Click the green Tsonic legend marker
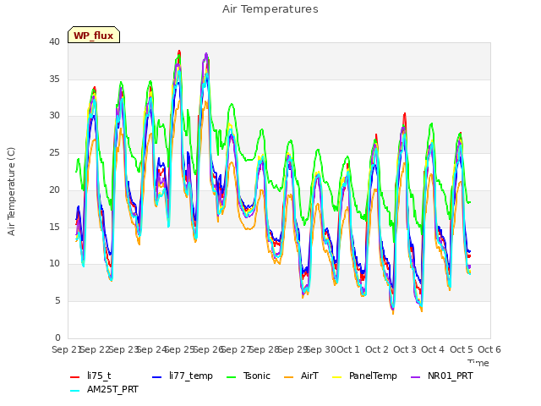541x406 pixels. click(x=232, y=377)
